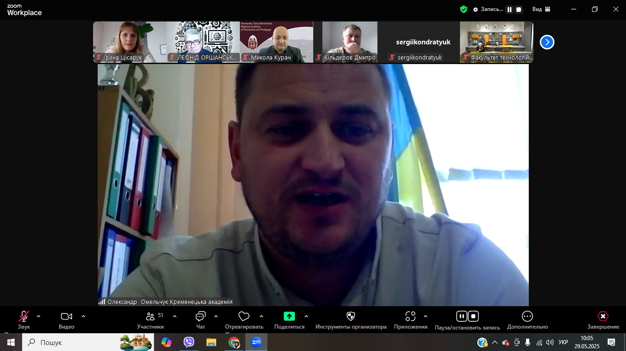
Task: Open more options via the Дополнительно icon
Action: 526,316
